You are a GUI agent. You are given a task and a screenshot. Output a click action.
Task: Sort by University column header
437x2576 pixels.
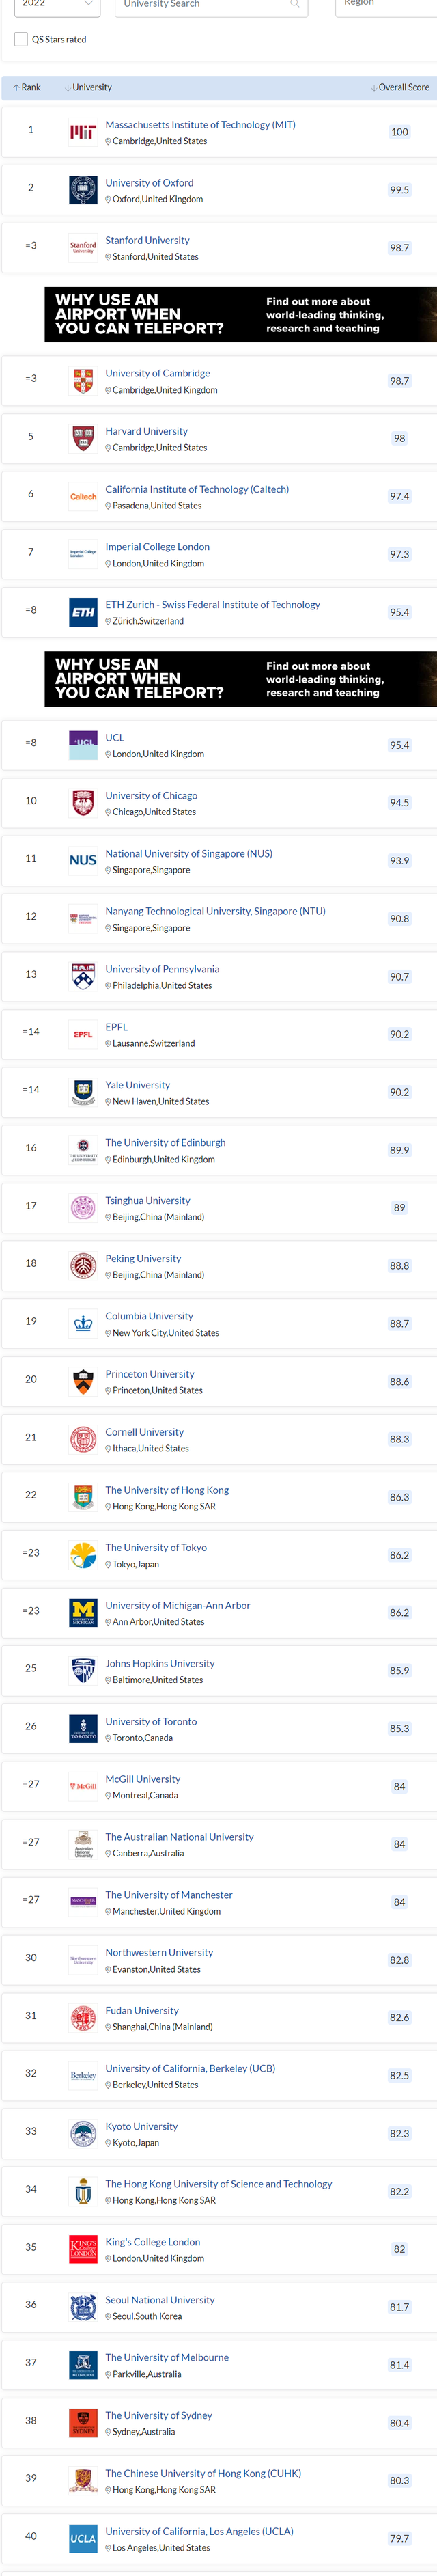pyautogui.click(x=88, y=87)
